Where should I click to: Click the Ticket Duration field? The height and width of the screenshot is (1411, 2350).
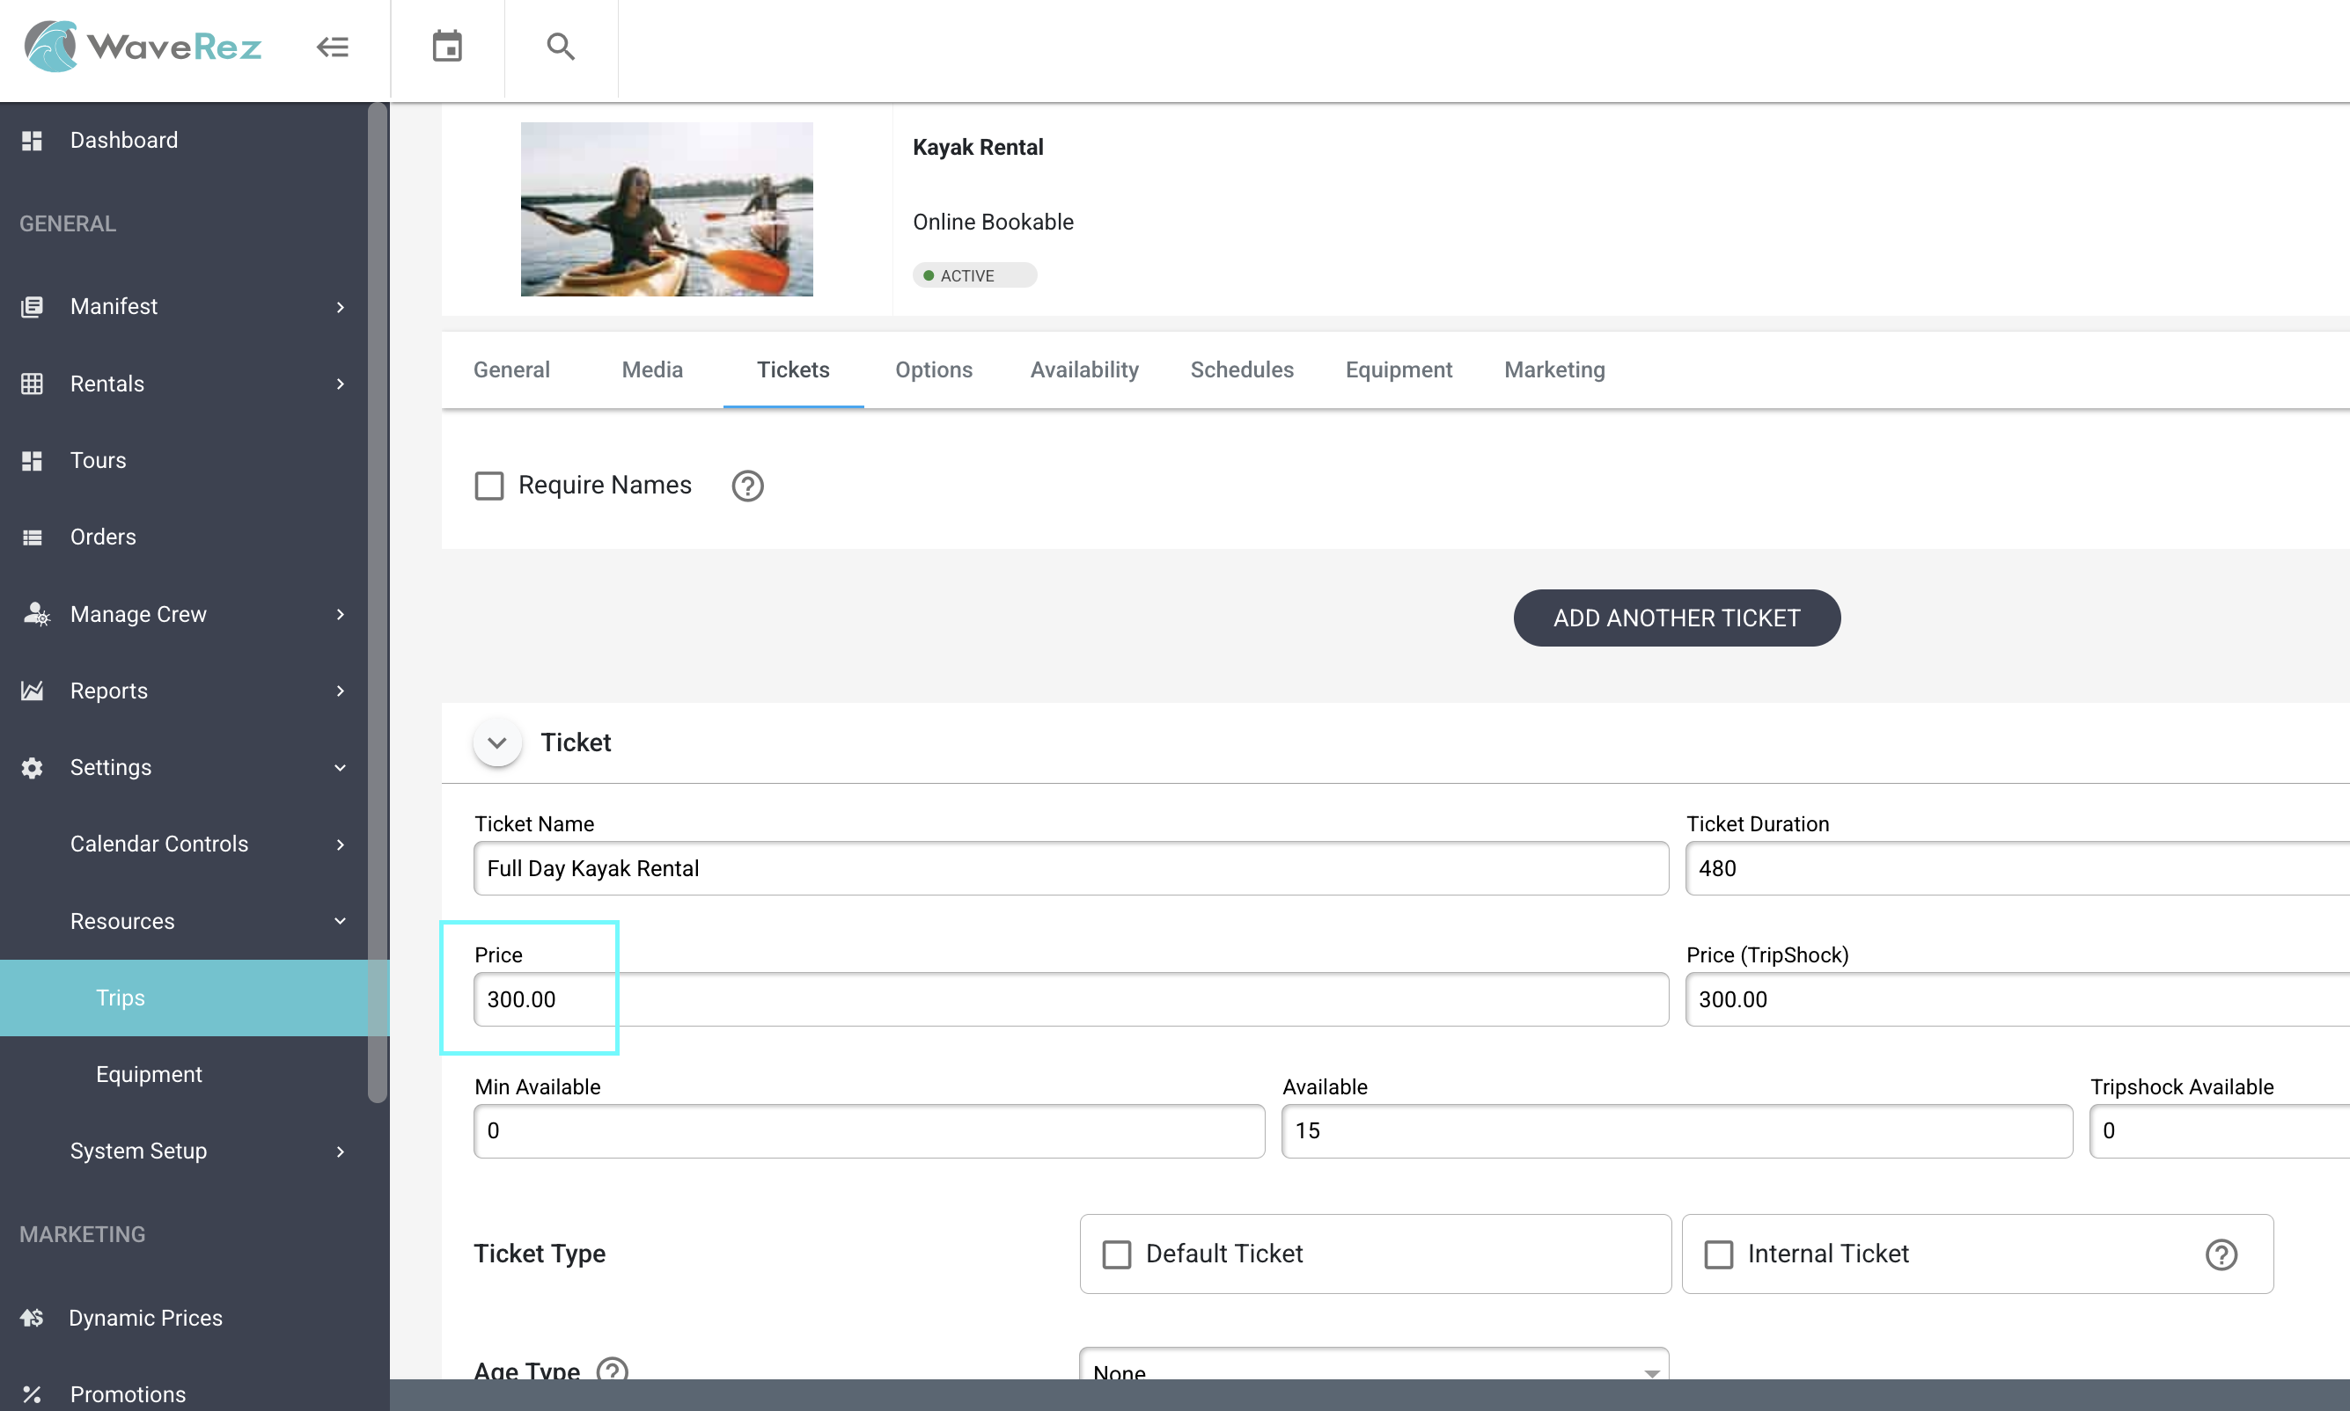pos(2017,868)
